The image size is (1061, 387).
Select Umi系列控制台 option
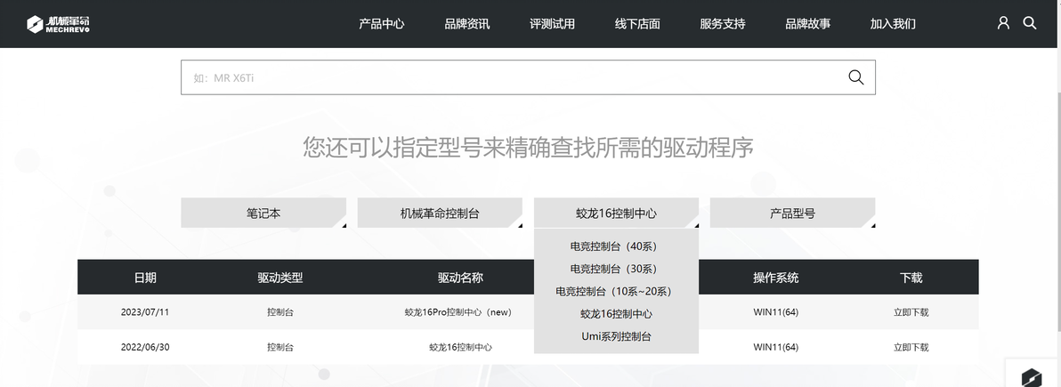(617, 336)
